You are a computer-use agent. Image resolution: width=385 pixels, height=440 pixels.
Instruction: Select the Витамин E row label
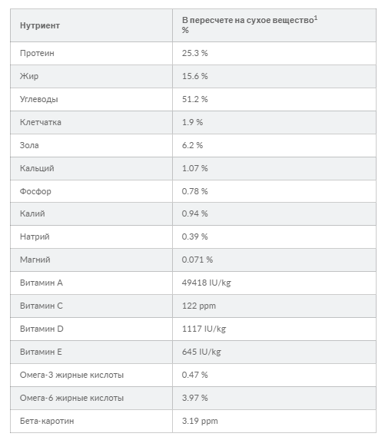41,352
